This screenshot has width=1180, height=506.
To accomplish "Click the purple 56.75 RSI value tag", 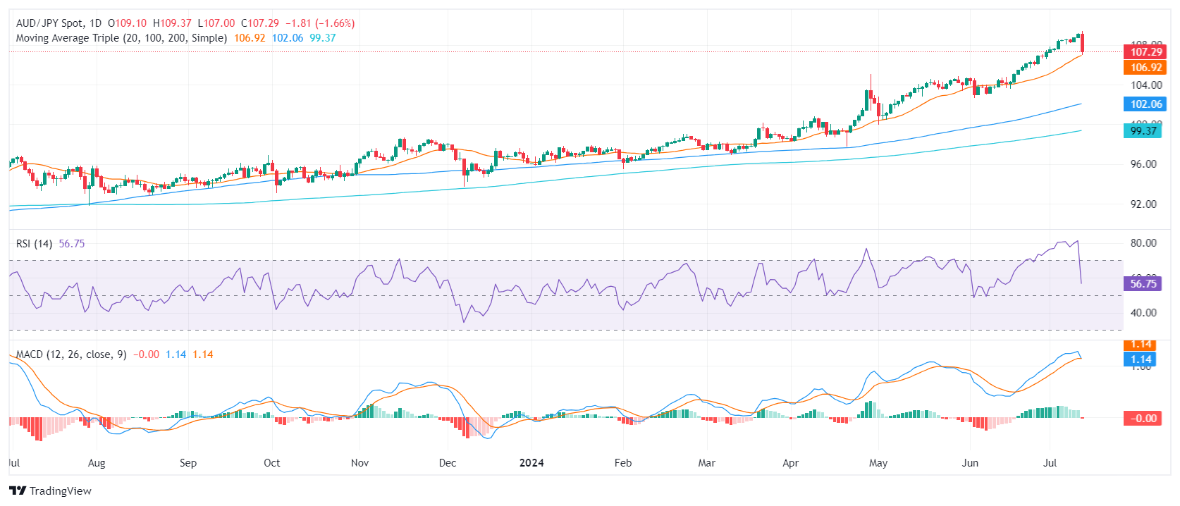I will coord(1143,284).
